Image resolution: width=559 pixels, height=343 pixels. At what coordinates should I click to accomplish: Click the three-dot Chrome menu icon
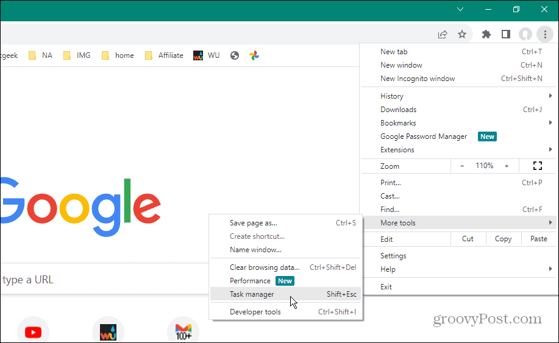pyautogui.click(x=545, y=34)
